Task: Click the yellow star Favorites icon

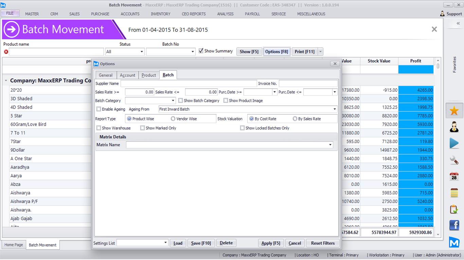Action: pos(454,111)
